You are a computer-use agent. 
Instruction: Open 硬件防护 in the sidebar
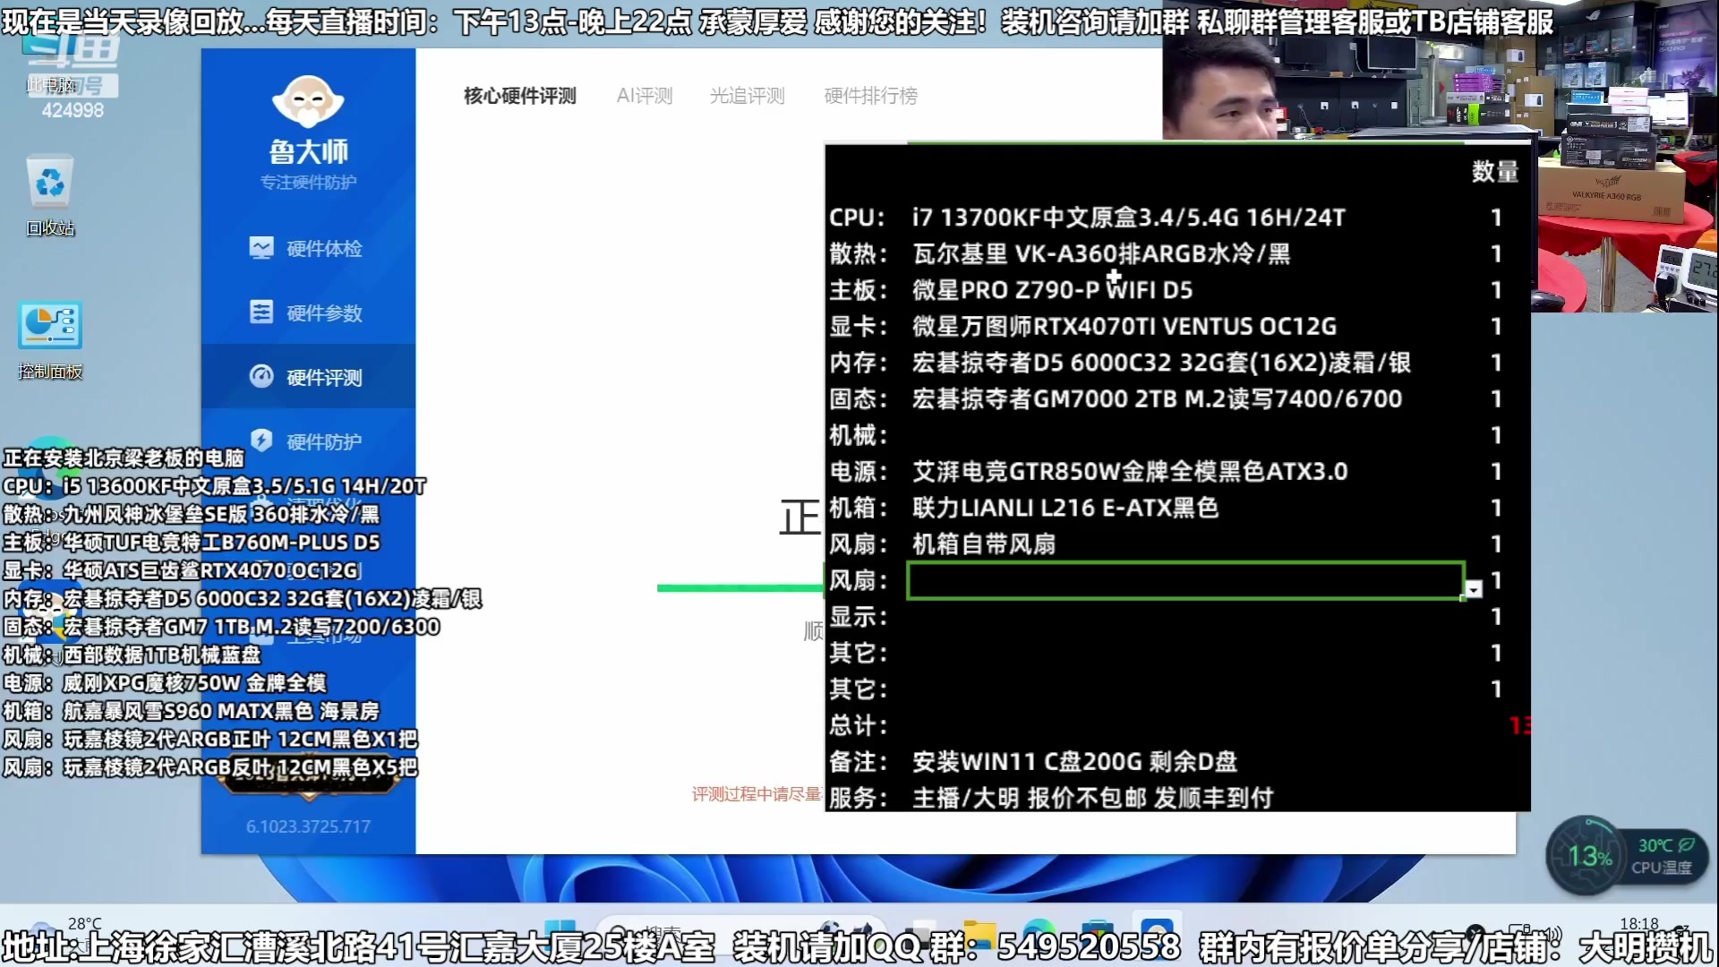pos(307,441)
